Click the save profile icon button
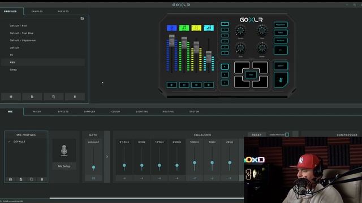This screenshot has width=362, height=203. 11,96
